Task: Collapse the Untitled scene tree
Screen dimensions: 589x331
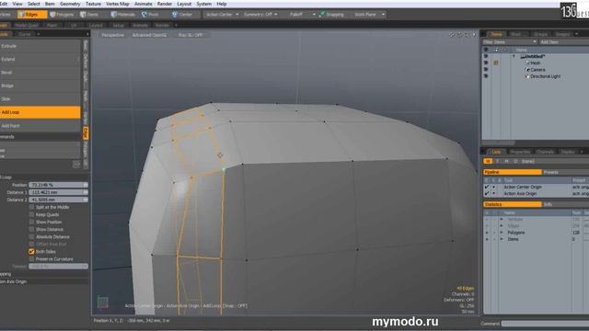Action: point(514,56)
